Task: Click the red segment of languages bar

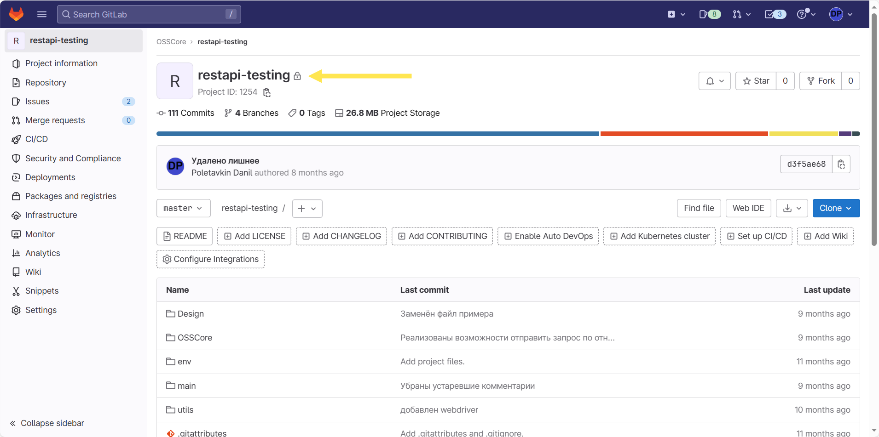Action: (x=684, y=134)
